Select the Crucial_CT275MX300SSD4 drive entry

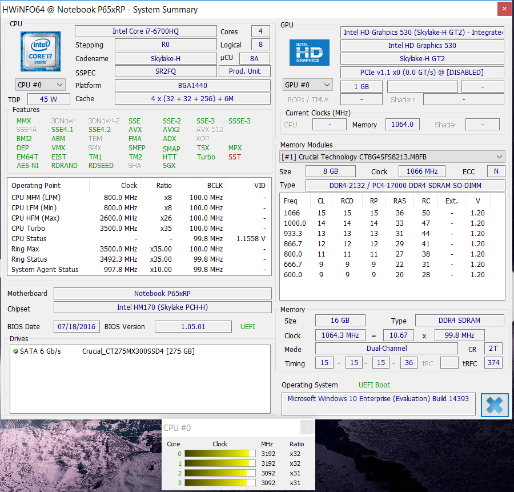coord(138,351)
